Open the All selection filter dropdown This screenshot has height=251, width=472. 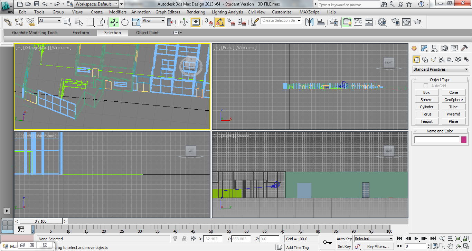(x=50, y=21)
